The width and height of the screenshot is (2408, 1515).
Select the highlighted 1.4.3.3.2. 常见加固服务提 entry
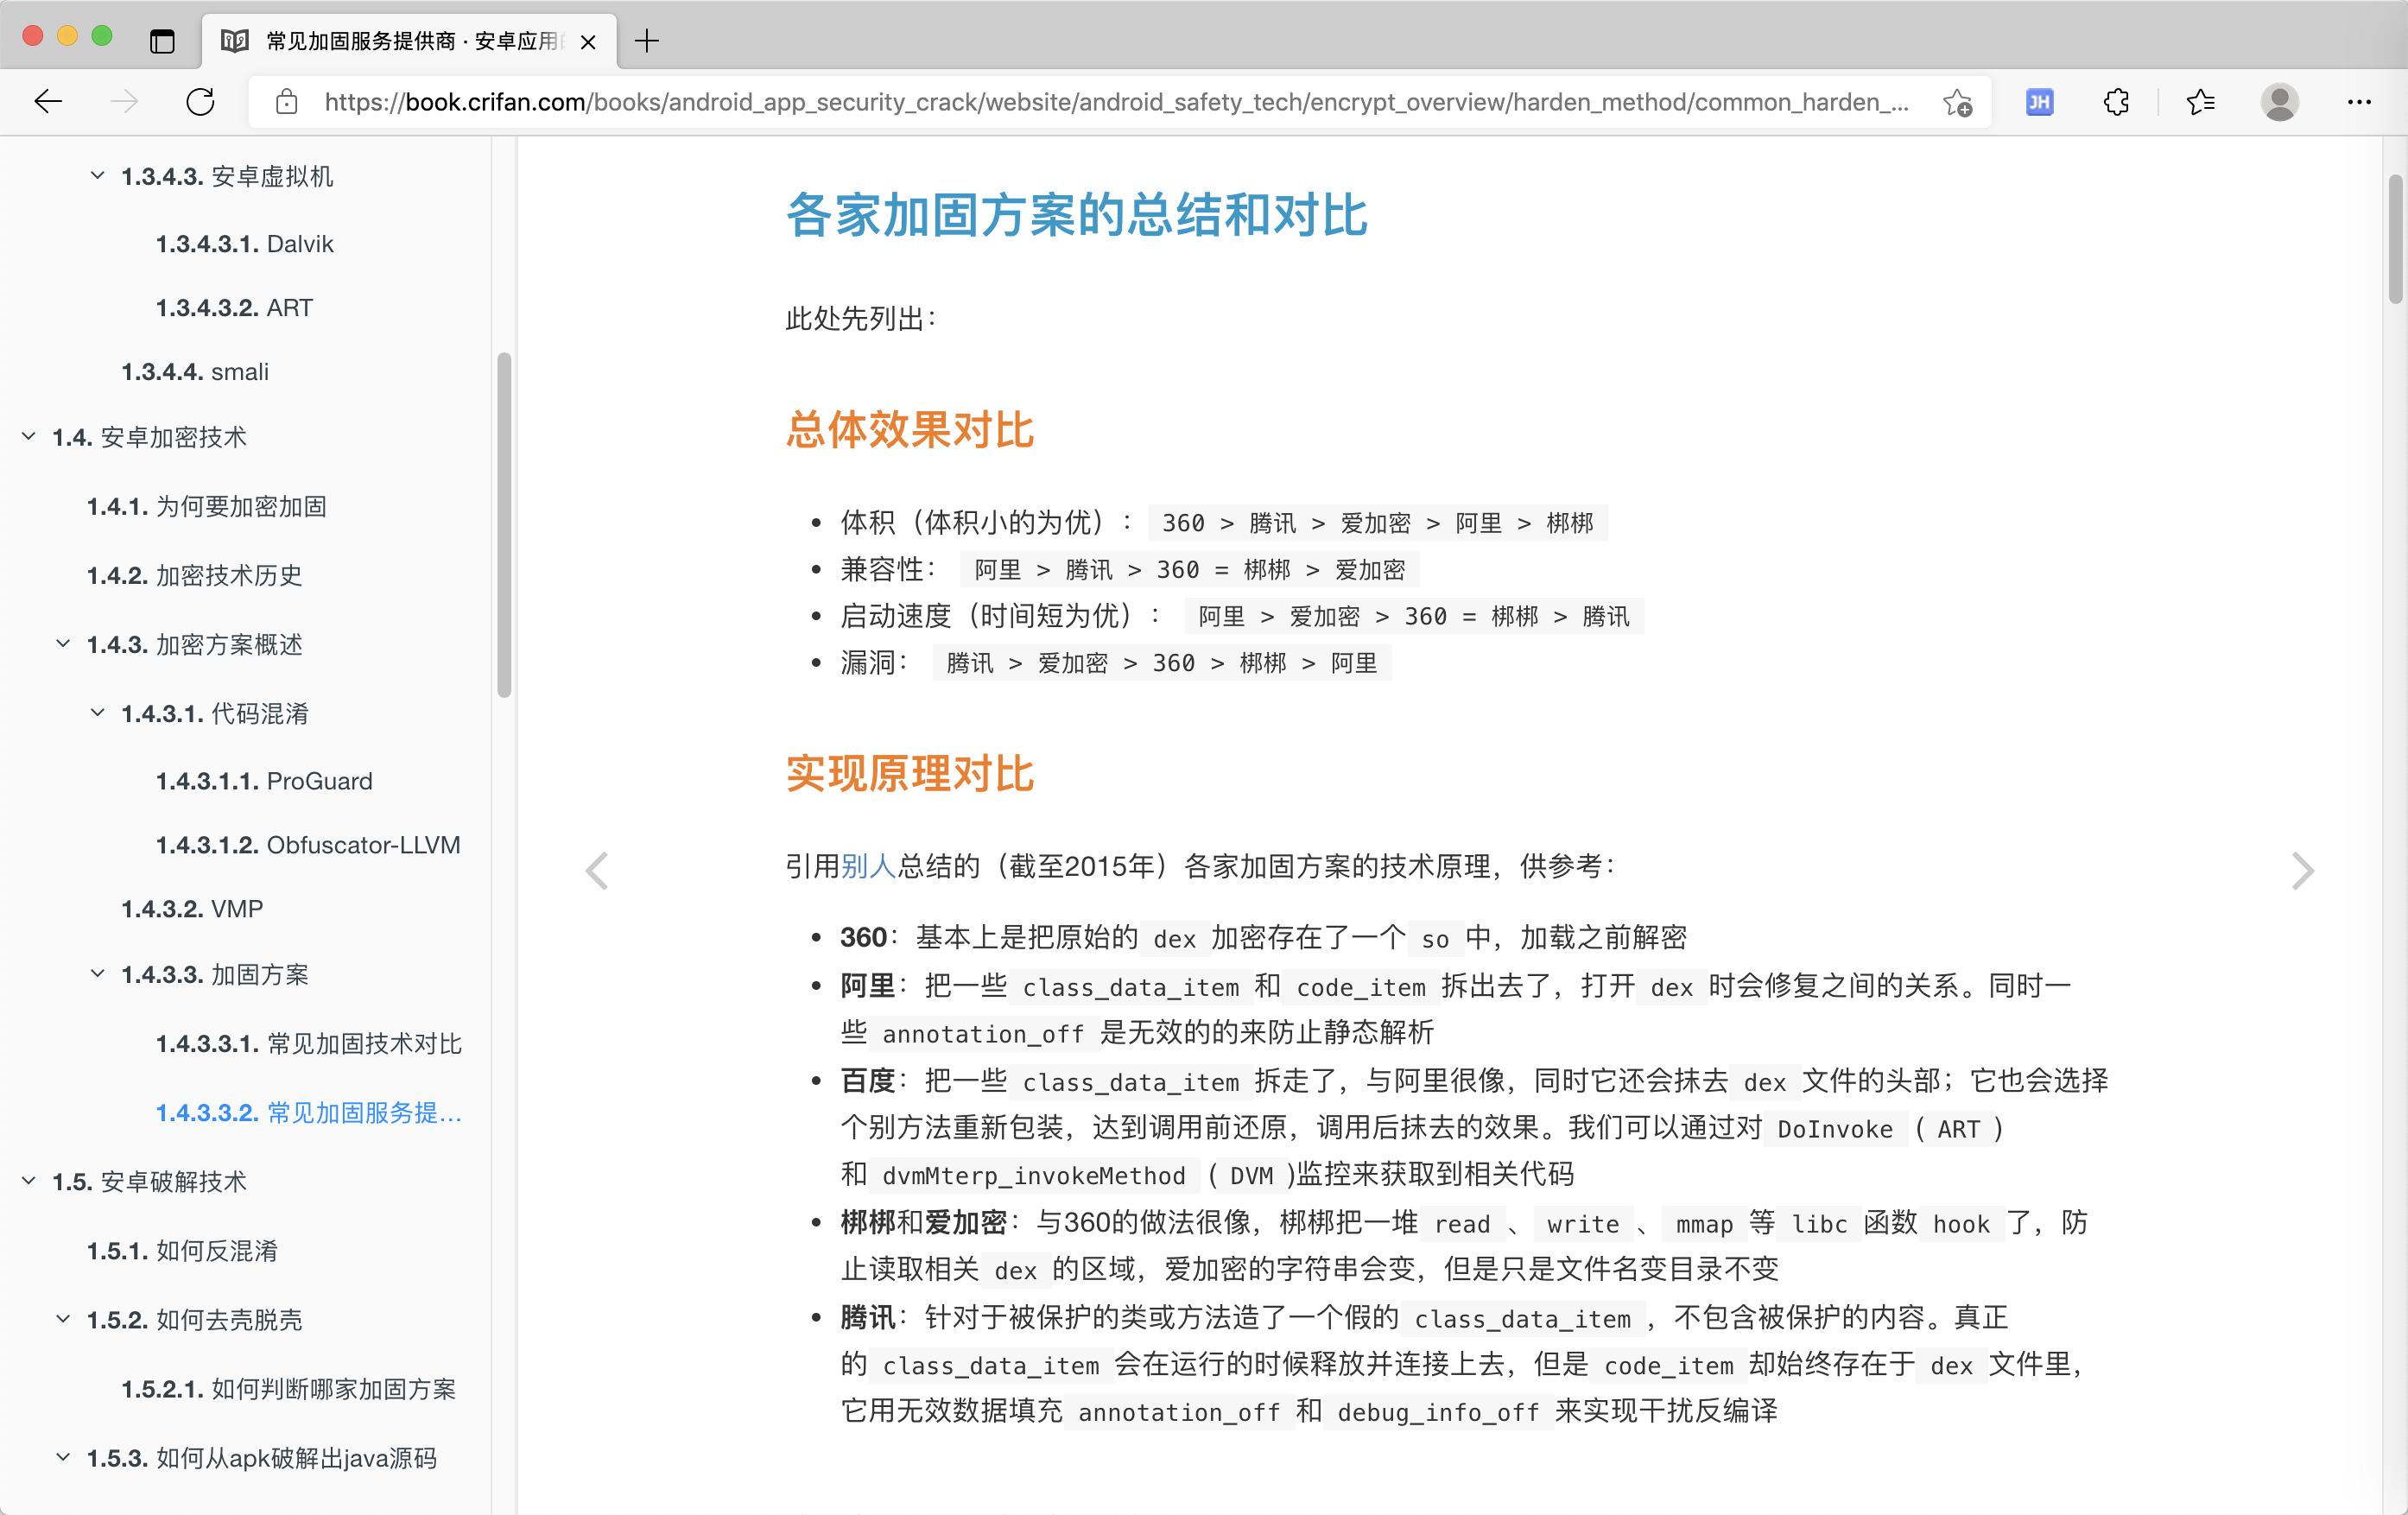click(309, 1113)
